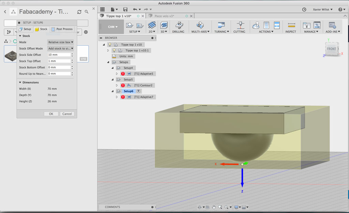Refresh the Fabacademy data panel
Viewport: 349px width, 213px height.
(79, 12)
